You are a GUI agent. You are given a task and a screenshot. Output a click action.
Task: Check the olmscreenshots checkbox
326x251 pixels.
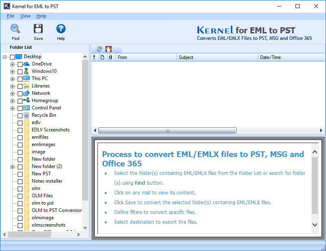pos(20,225)
